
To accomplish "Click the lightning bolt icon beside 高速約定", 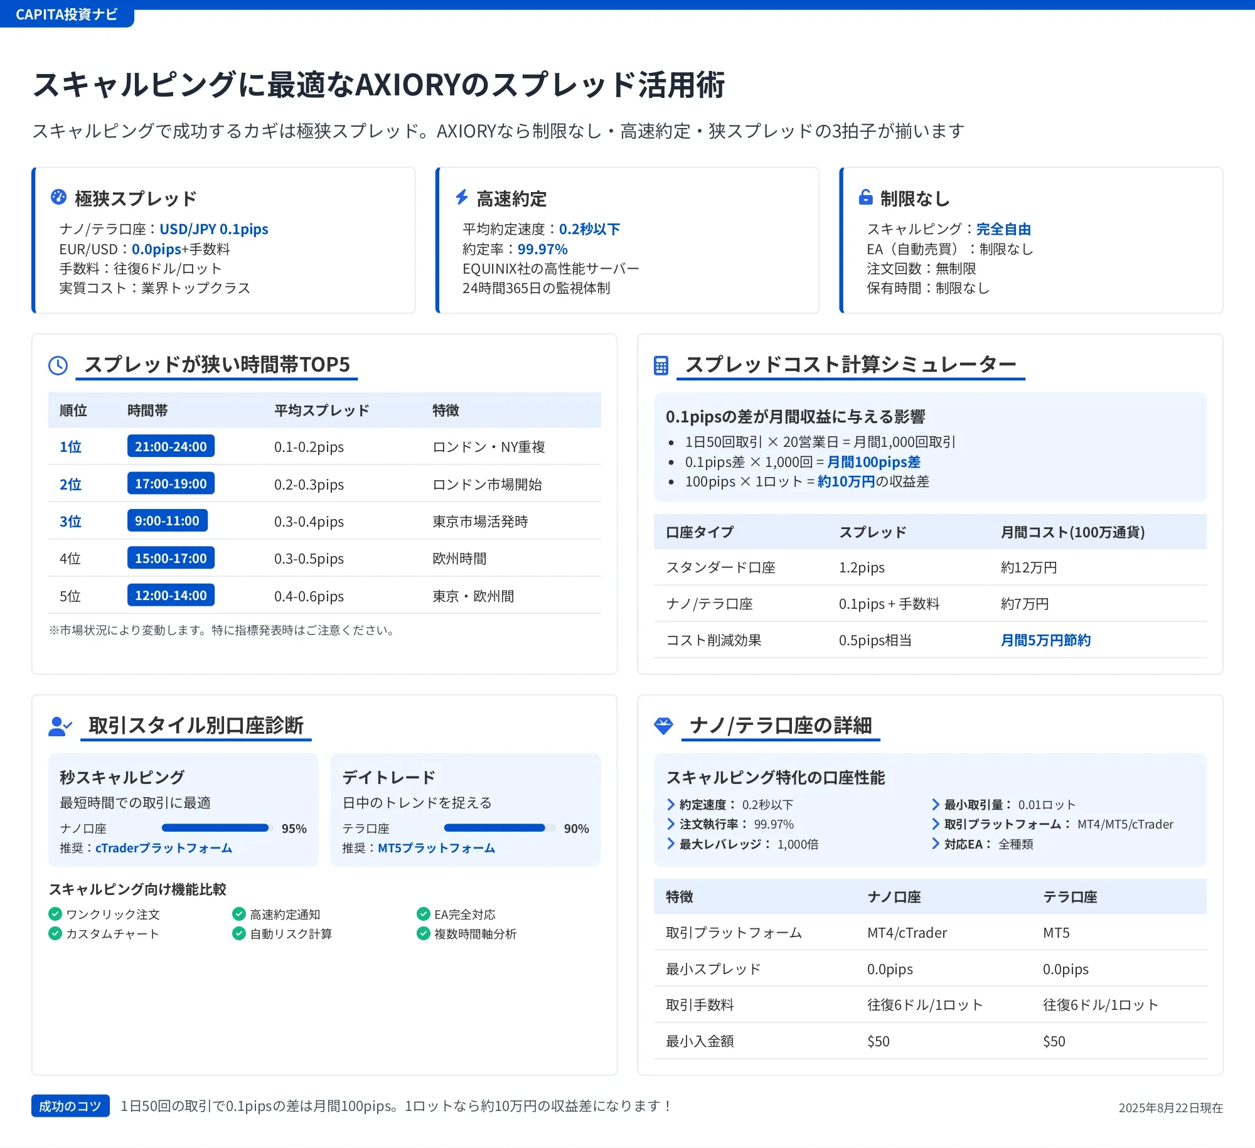I will [x=462, y=197].
